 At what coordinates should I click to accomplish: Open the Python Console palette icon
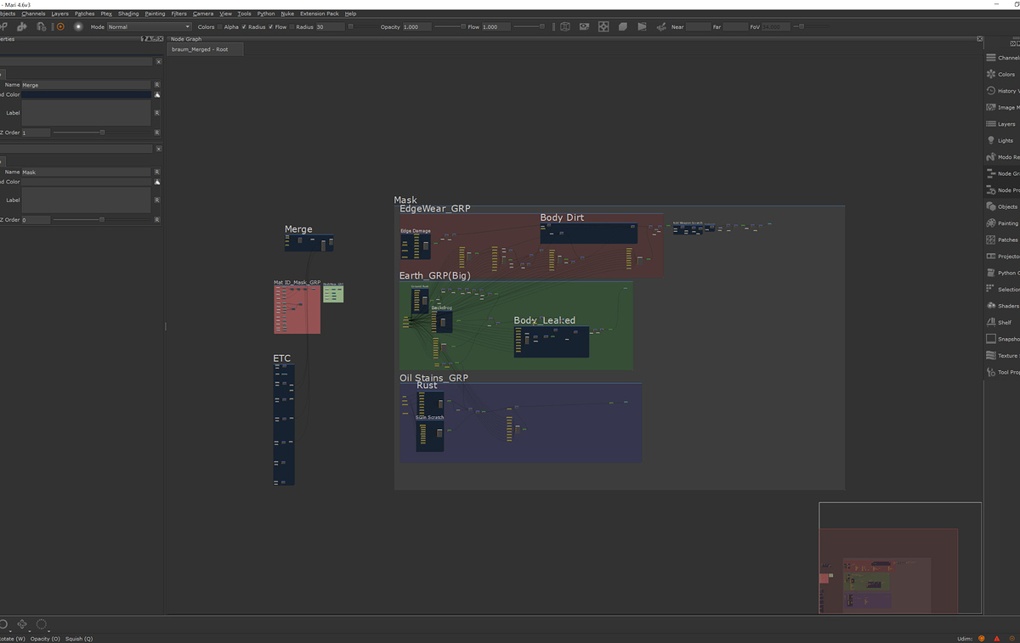(990, 273)
